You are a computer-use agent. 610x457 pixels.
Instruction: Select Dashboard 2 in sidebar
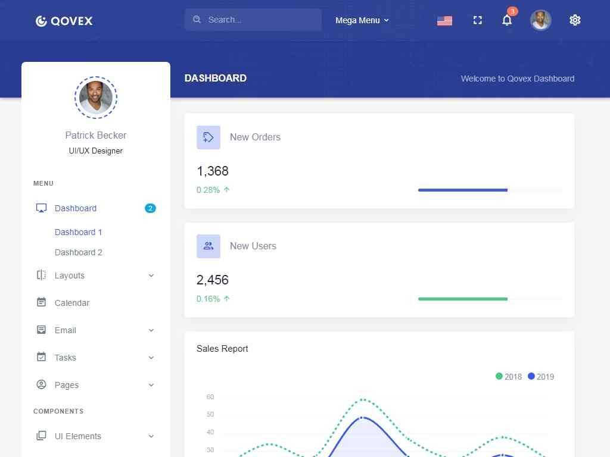point(79,252)
